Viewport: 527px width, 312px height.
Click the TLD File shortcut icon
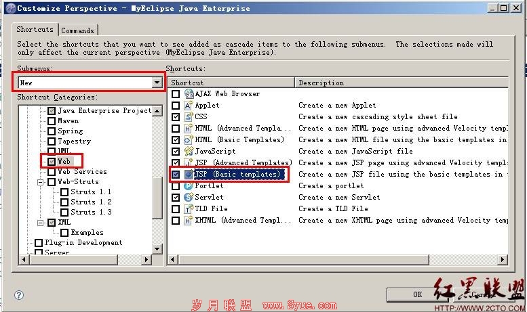point(189,209)
